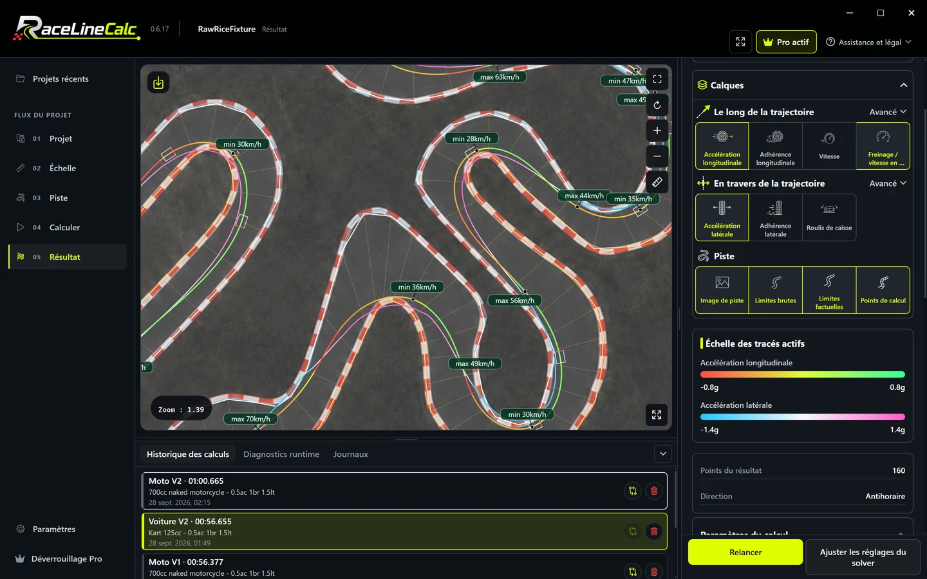Screen dimensions: 927x579
Task: Delete the Voiture V2 calculation entry
Action: click(x=654, y=531)
